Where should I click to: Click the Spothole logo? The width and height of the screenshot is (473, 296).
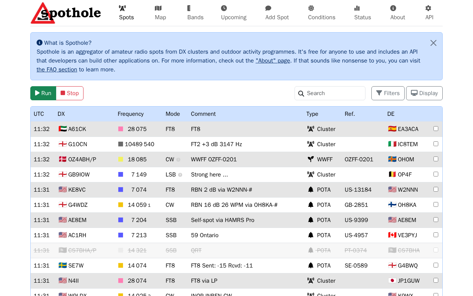(66, 13)
